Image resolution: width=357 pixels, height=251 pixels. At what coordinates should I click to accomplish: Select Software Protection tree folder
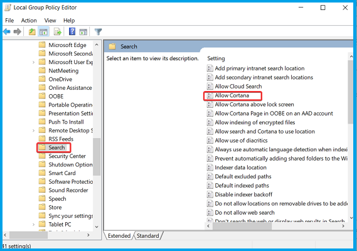pyautogui.click(x=70, y=181)
